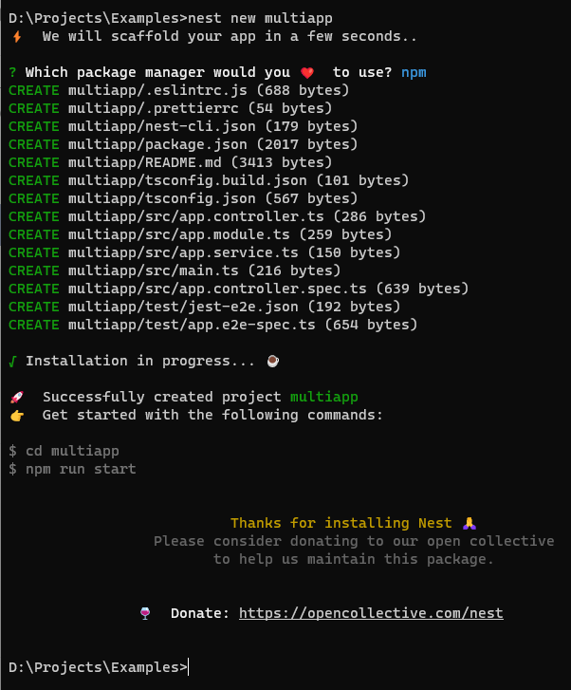This screenshot has height=690, width=571.
Task: Click the 'multiapp/src/main.ts (216 bytes)' line
Action: click(x=205, y=270)
